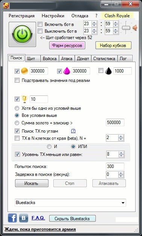Click the volume slider handle
Image resolution: width=142 pixels, height=236 pixels.
[126, 28]
